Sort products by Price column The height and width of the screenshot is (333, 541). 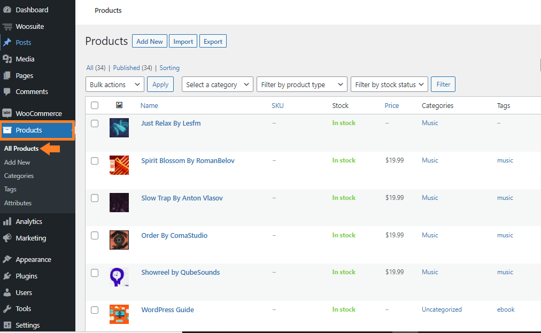point(392,105)
